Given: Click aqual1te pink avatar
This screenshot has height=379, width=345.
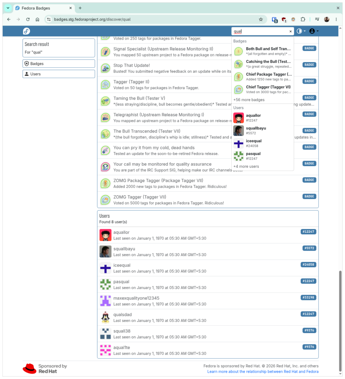Looking at the screenshot, I should click(x=105, y=350).
